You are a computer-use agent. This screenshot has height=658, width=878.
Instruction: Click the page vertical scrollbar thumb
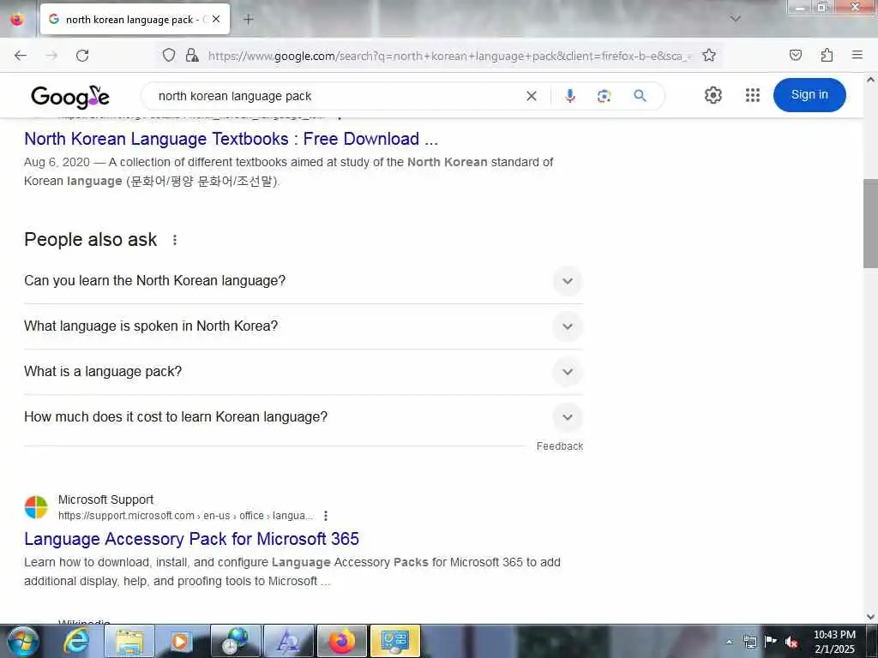tap(870, 224)
